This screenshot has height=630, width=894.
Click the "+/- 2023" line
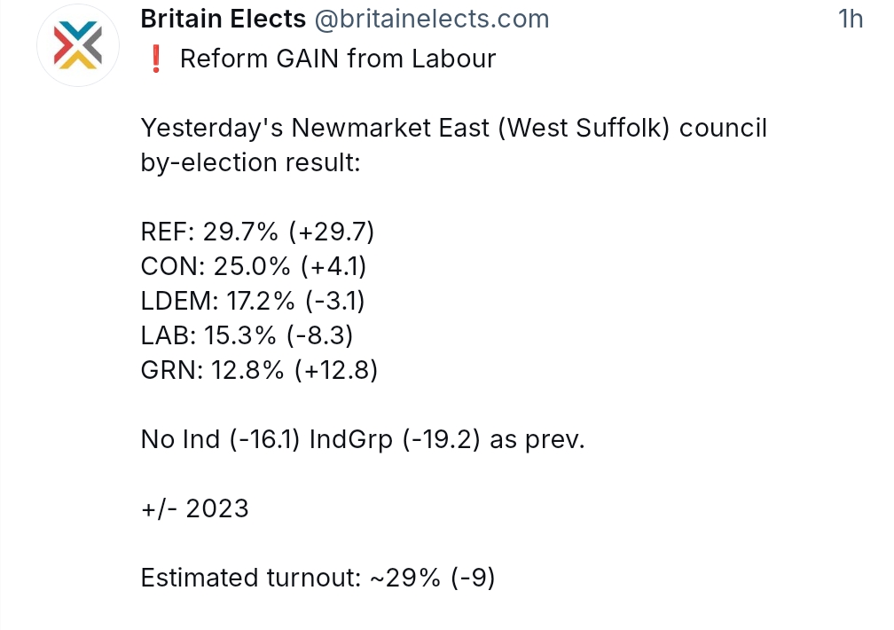tap(194, 508)
